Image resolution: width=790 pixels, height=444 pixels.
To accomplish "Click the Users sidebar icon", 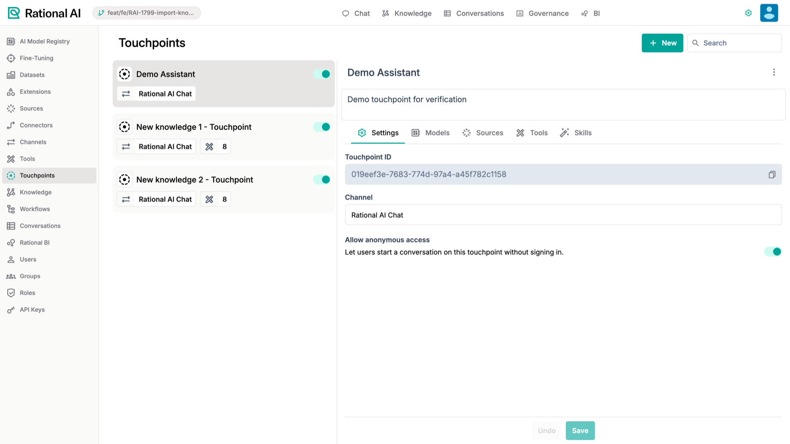I will tap(11, 259).
